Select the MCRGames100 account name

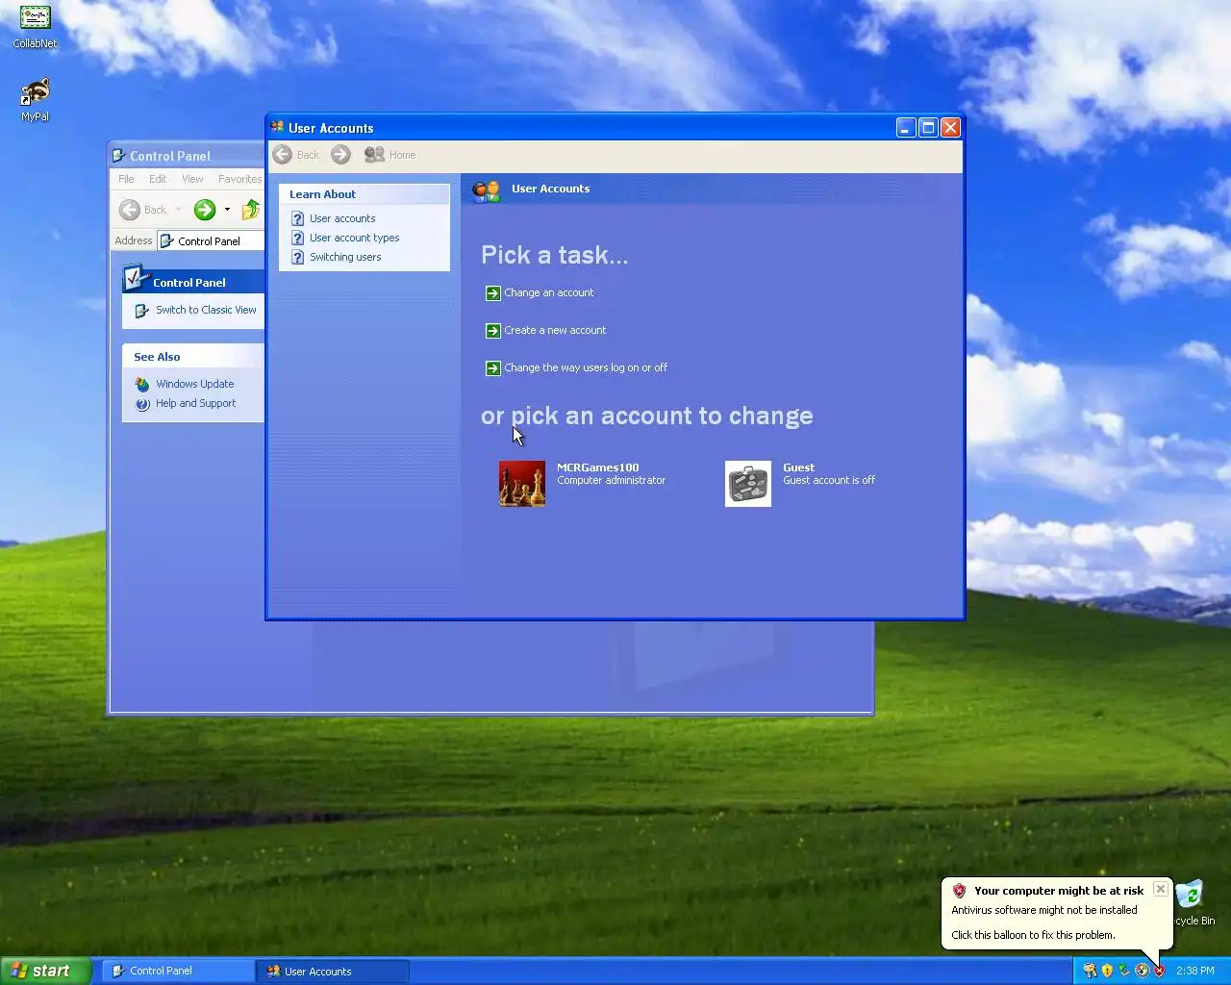tap(597, 467)
